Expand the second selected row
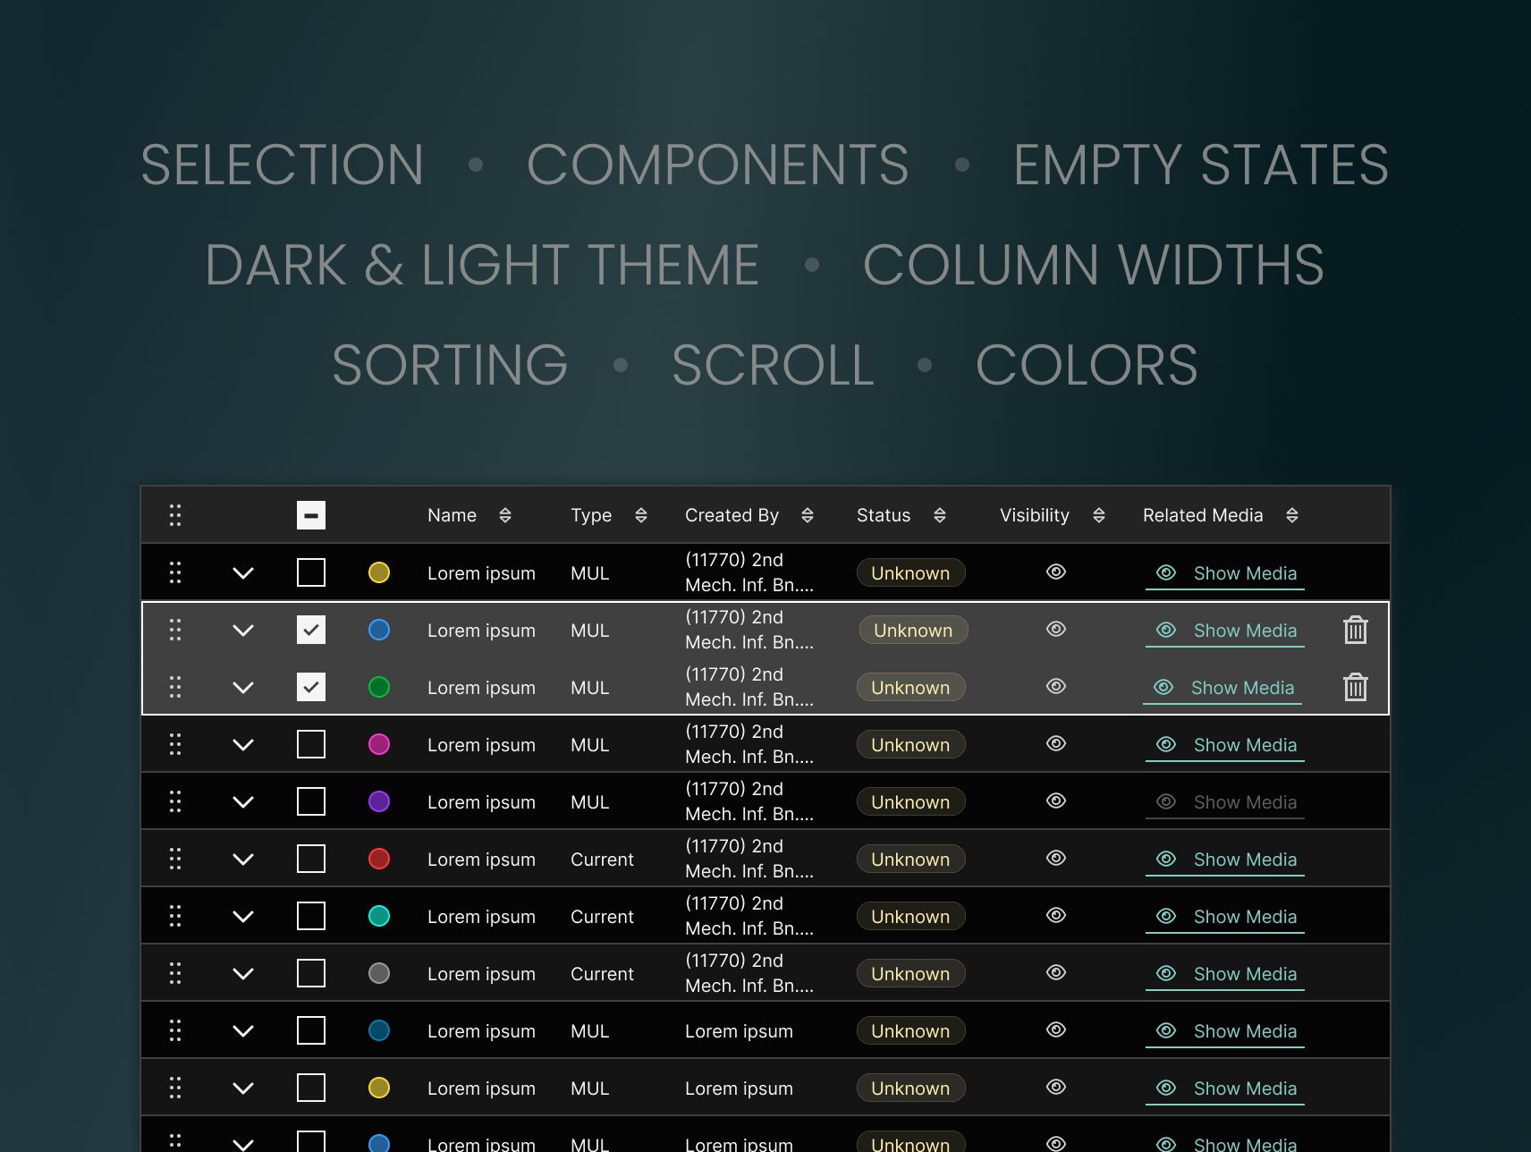1531x1152 pixels. [x=242, y=687]
